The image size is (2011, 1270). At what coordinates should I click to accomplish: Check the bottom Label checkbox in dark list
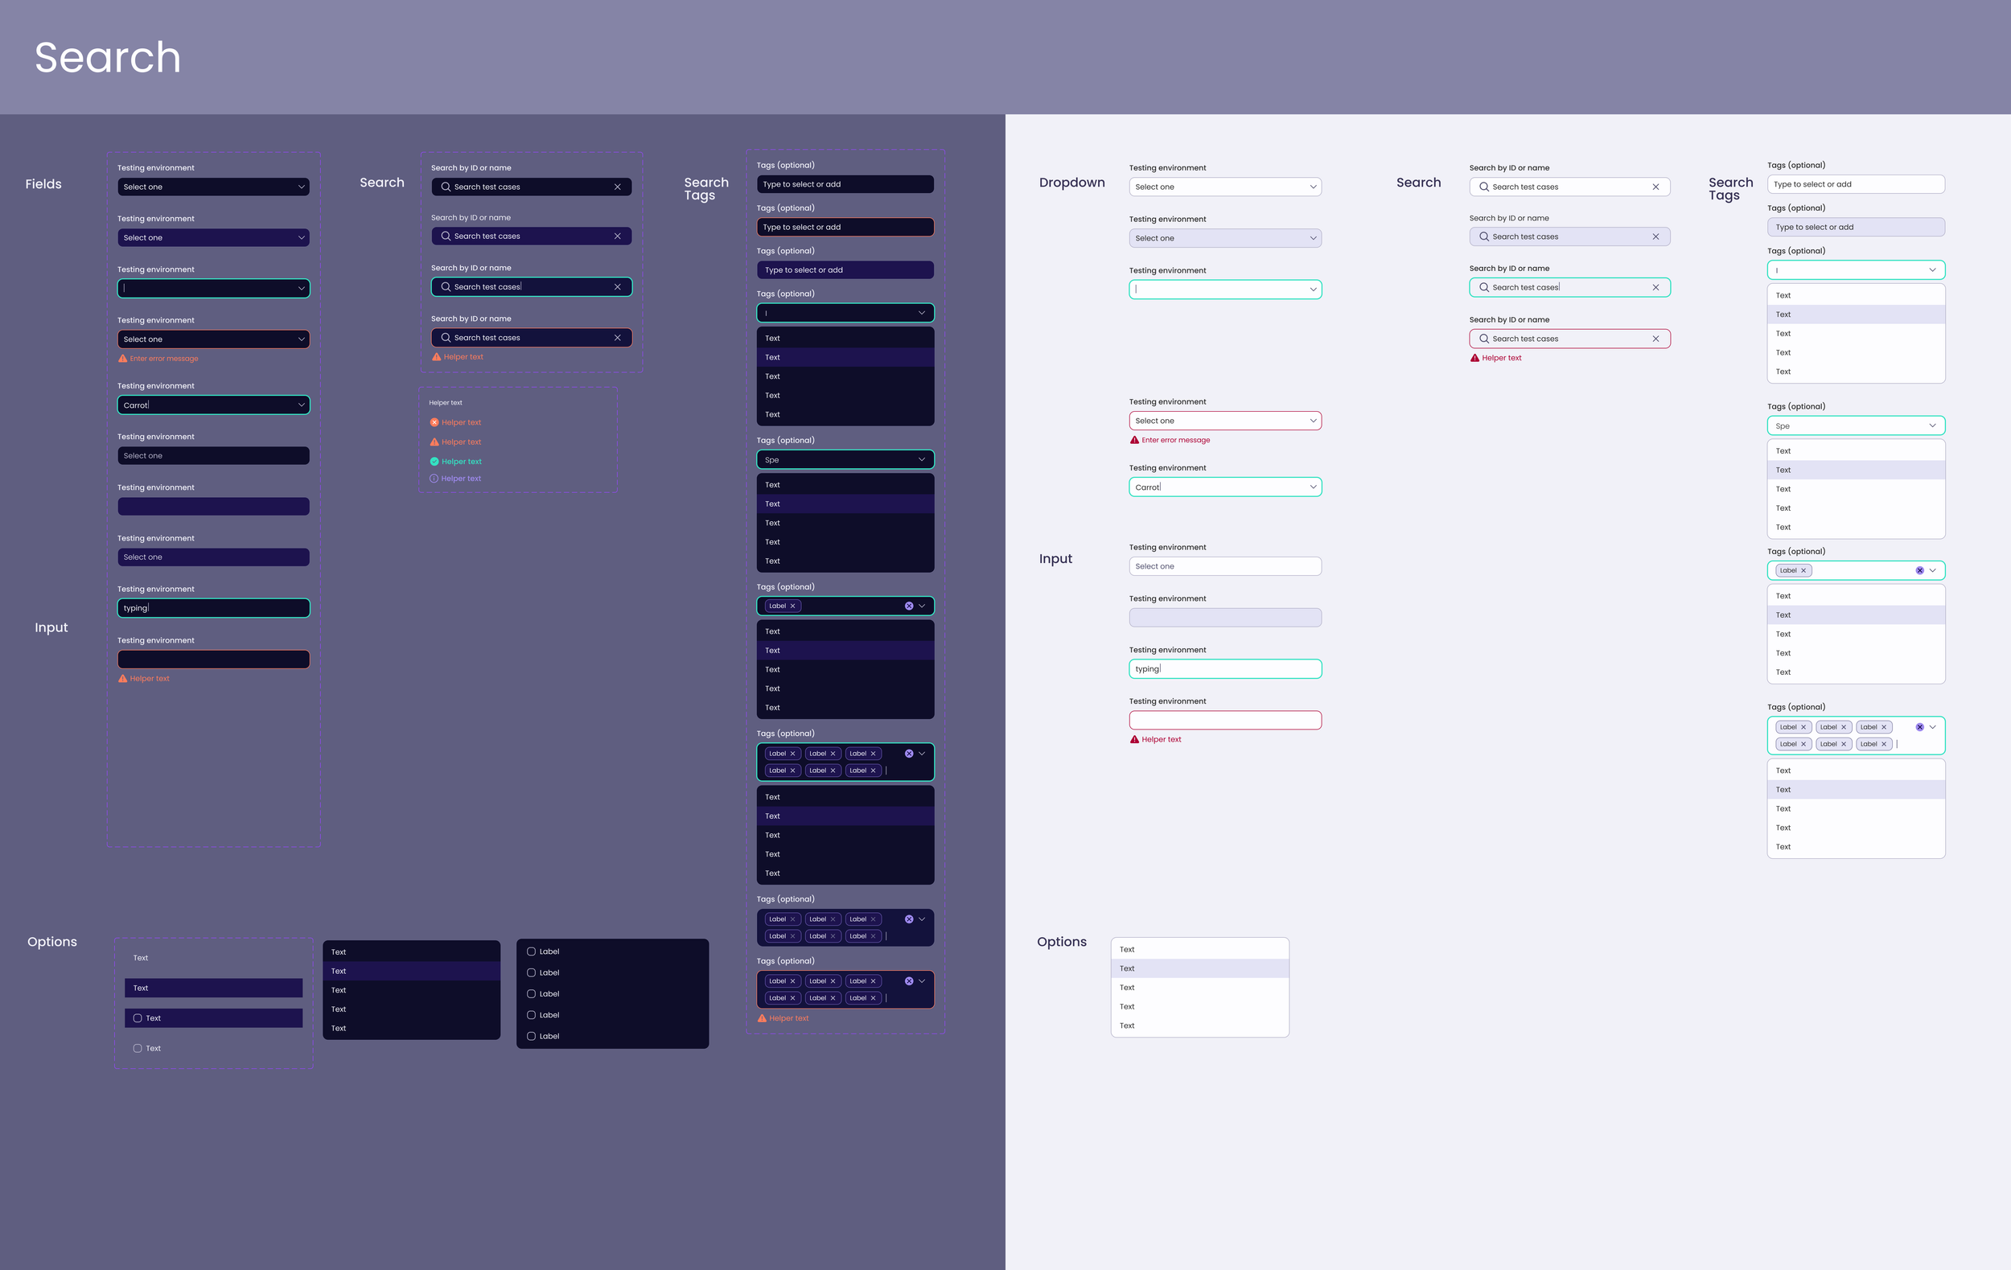coord(531,1036)
